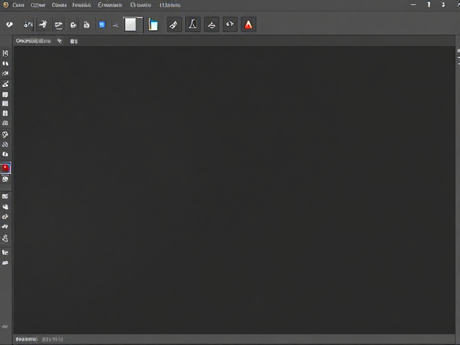Select the flask-shaped icon in the top toolbar

[x=193, y=24]
